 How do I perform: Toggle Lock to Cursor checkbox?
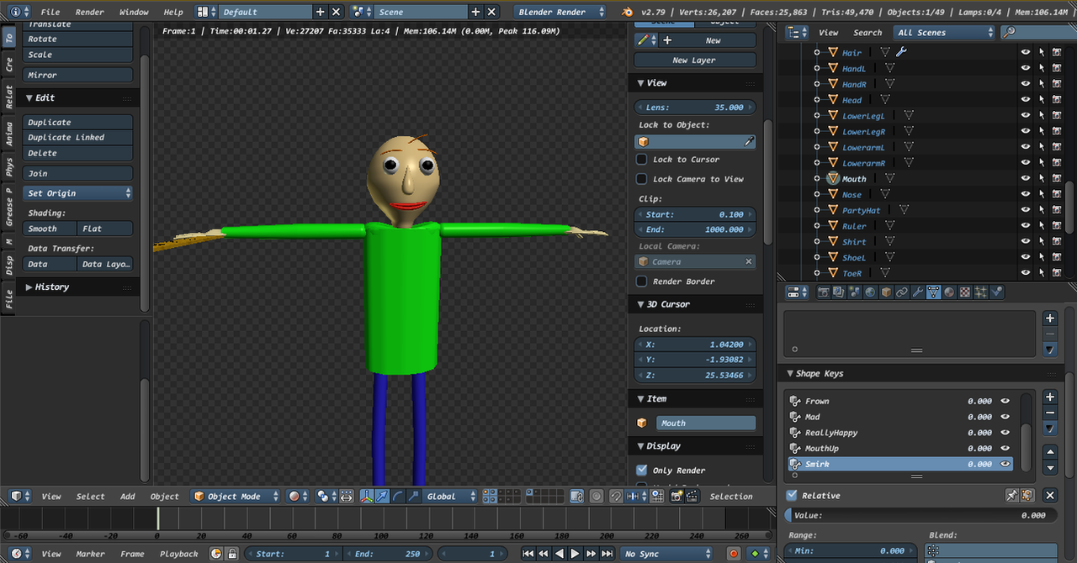(x=642, y=160)
